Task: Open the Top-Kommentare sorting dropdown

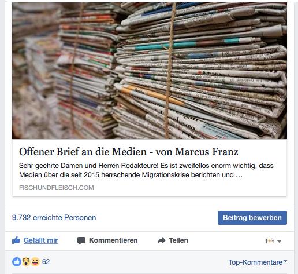Action: pyautogui.click(x=258, y=262)
